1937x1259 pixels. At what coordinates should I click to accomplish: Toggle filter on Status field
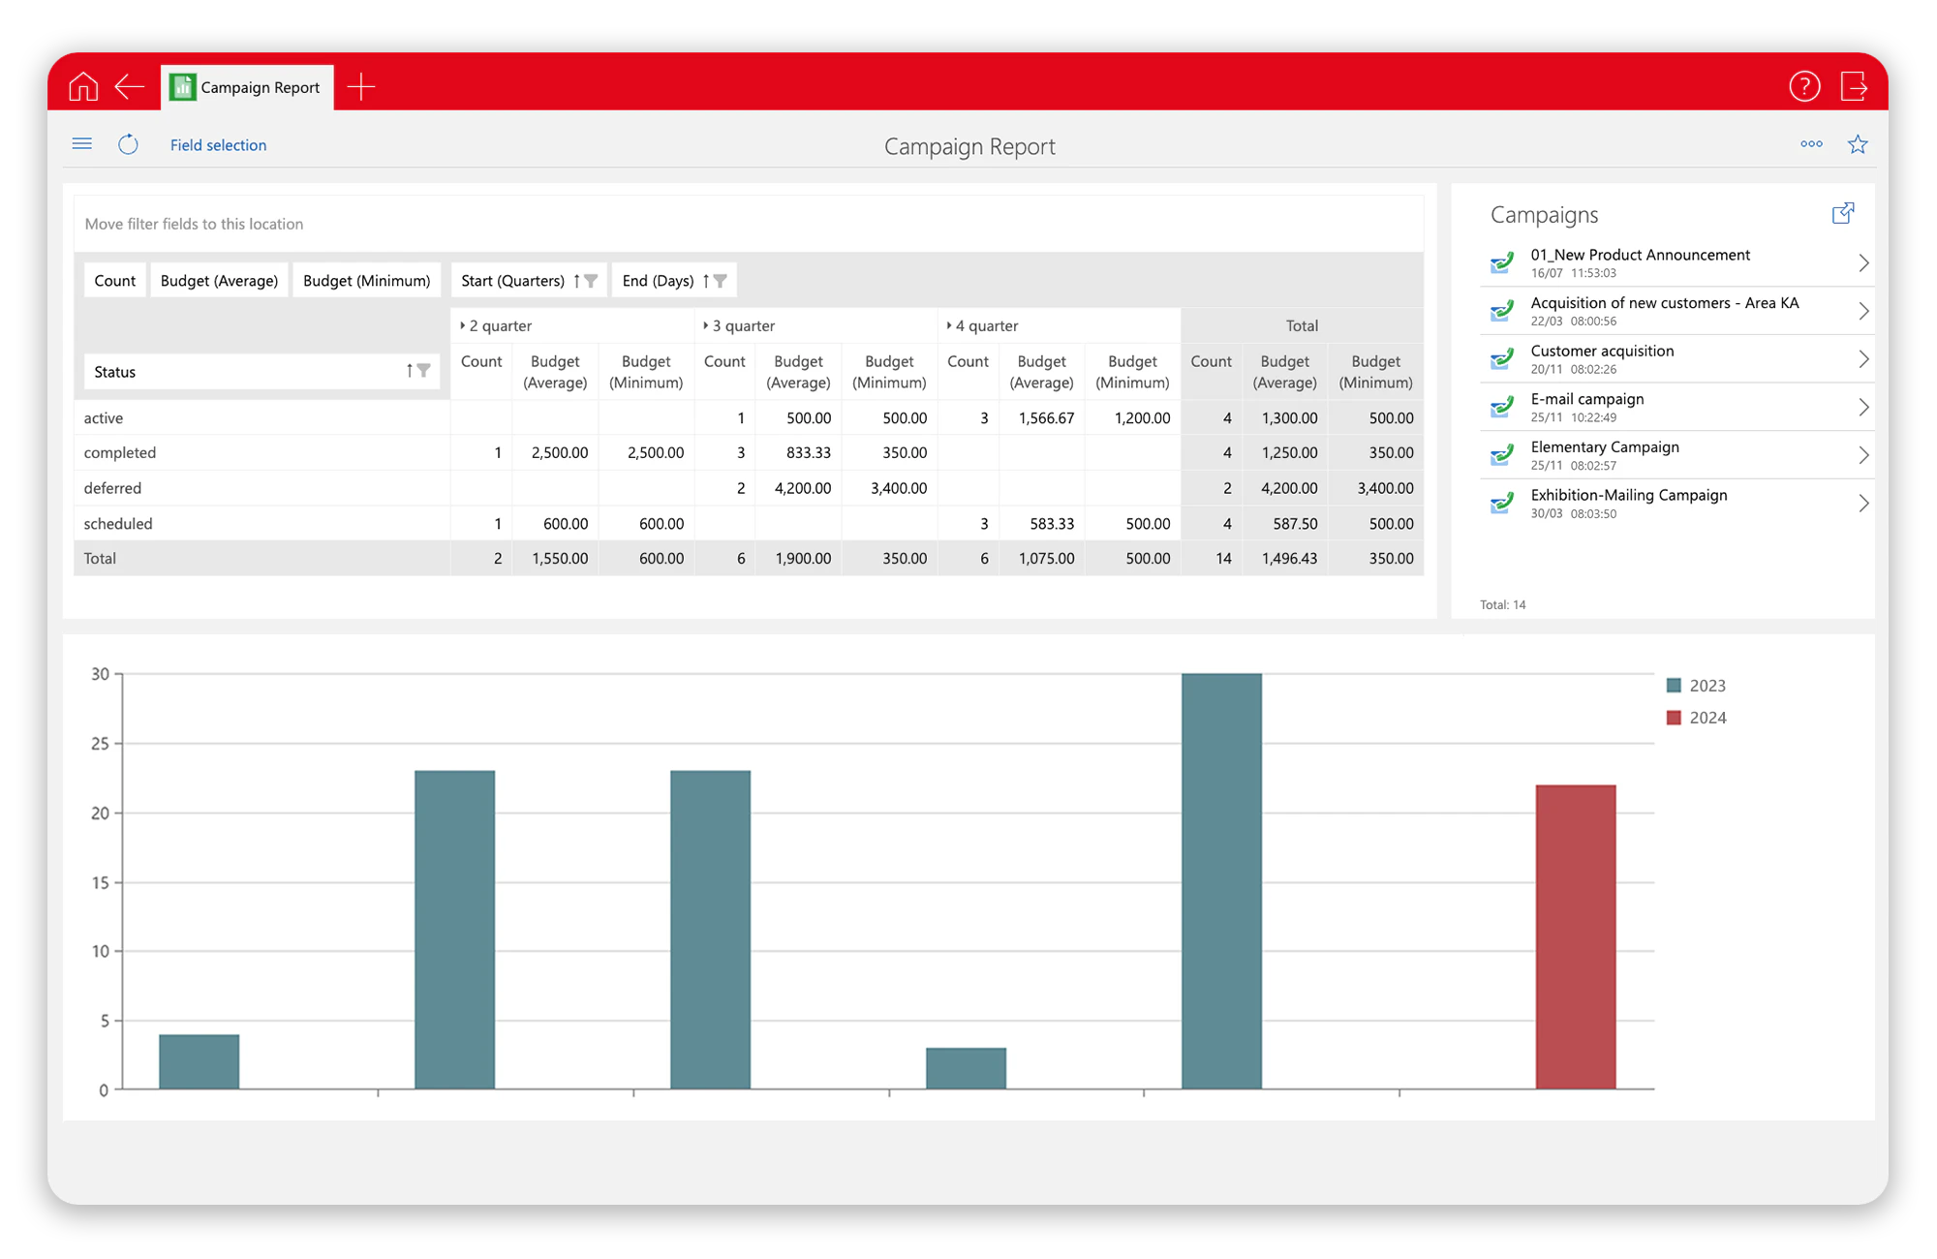pos(423,371)
